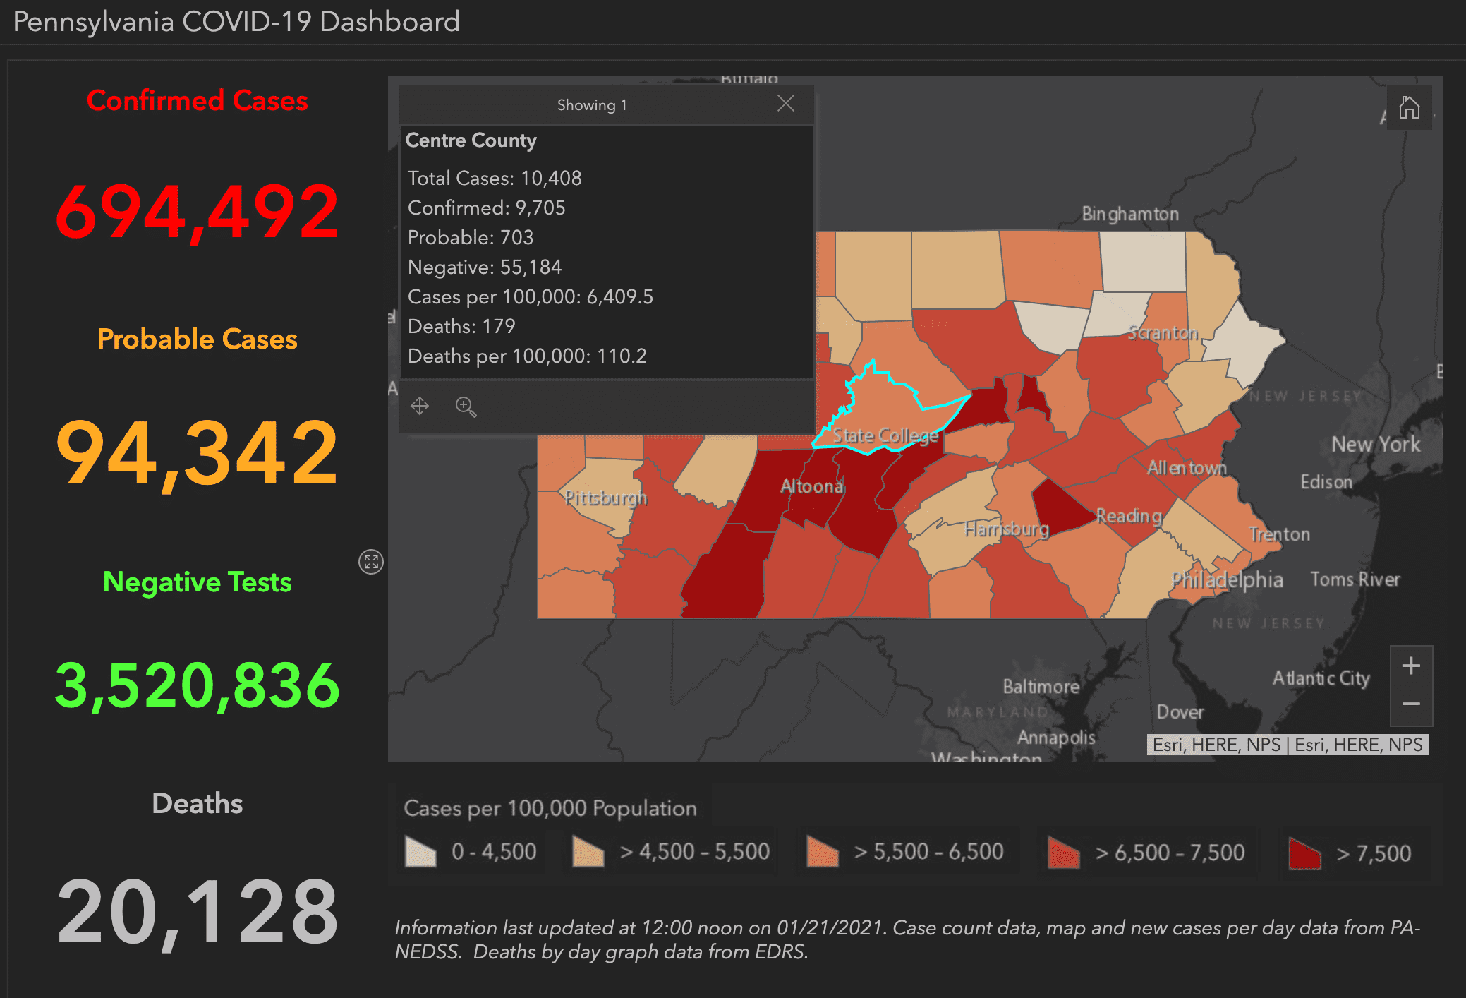Open the fullscreen expand icon beside the map
The image size is (1466, 998).
[x=372, y=561]
